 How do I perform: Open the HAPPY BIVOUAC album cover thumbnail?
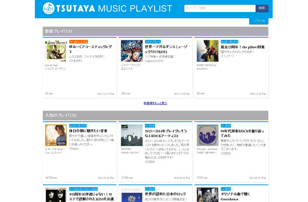point(208,51)
